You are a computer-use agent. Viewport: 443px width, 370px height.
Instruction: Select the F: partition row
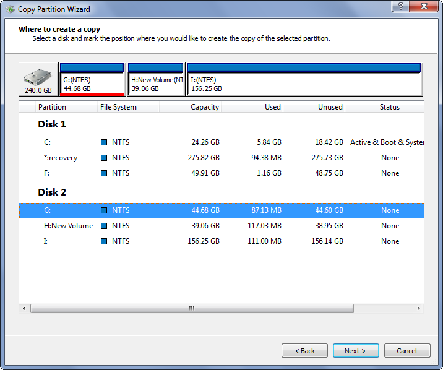pos(222,173)
